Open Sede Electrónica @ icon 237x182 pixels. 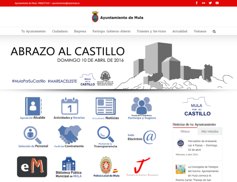142,137
